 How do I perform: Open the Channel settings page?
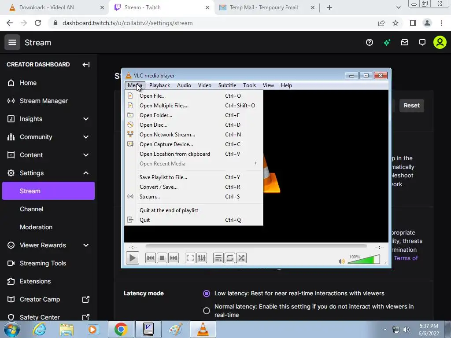click(48, 209)
